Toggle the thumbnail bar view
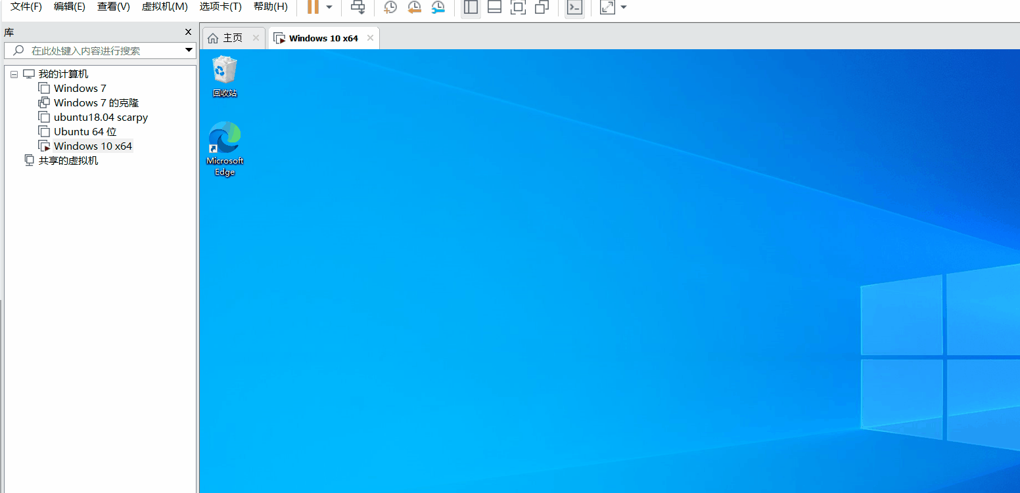Screen dimensions: 1020x493 tap(494, 7)
